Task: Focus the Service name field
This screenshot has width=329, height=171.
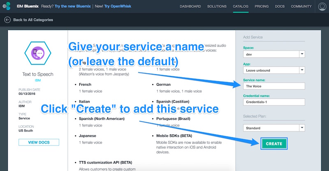Action: pos(273,86)
